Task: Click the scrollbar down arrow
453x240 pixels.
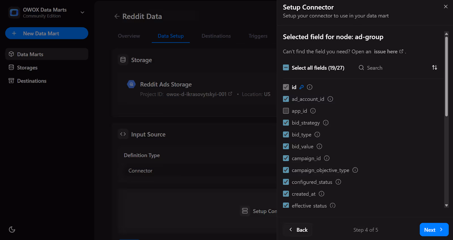Action: pos(446,206)
